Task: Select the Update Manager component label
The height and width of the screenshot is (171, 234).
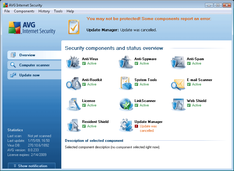Action: coord(148,122)
